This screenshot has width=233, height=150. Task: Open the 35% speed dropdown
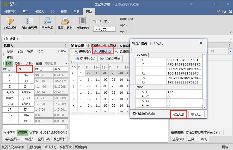pos(18,64)
